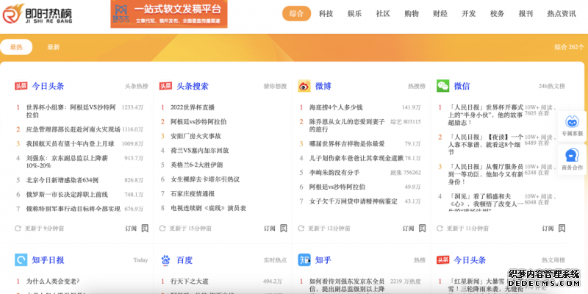The image size is (588, 294).
Task: Open the 百度 card title link
Action: click(x=184, y=260)
